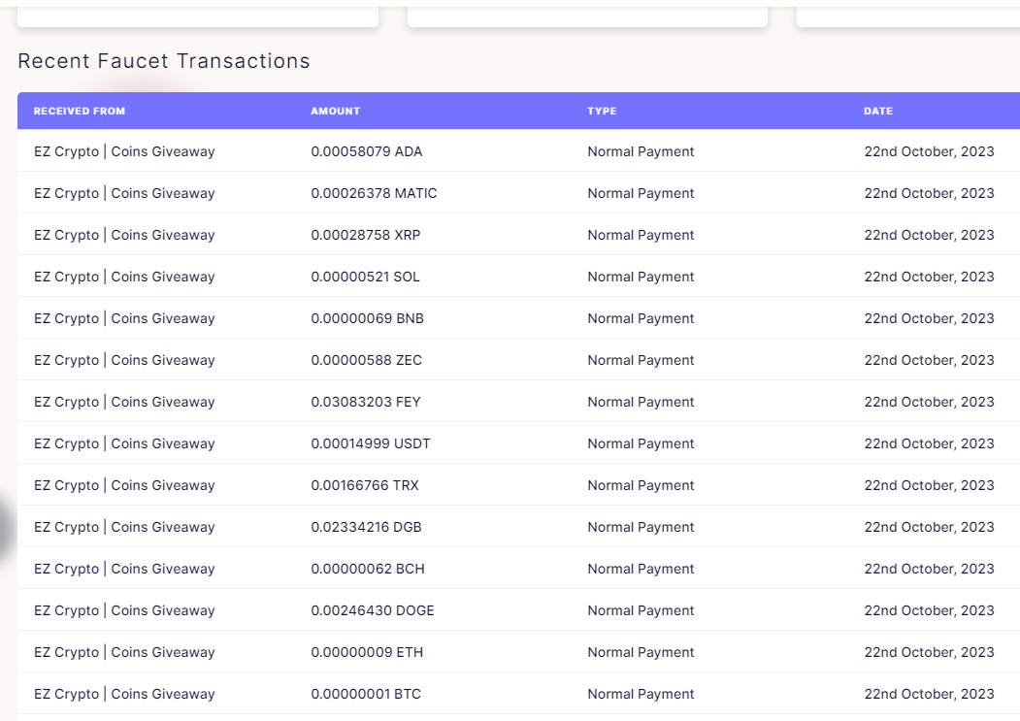The height and width of the screenshot is (721, 1020).
Task: Click the Recent Faucet Transactions heading
Action: tap(164, 61)
